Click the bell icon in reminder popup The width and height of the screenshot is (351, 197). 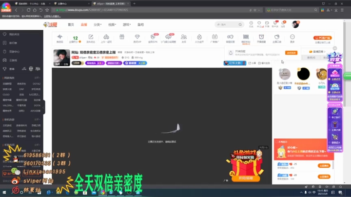231,53
